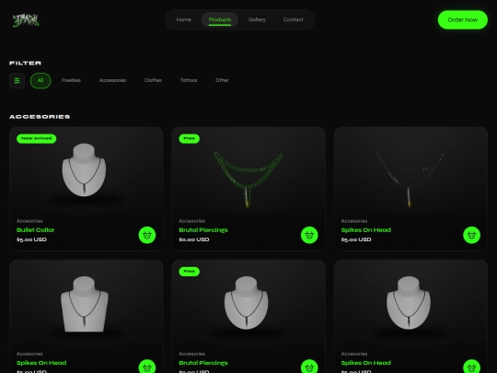This screenshot has height=373, width=497.
Task: Add first-row Brutal Piercings to cart
Action: pos(309,235)
